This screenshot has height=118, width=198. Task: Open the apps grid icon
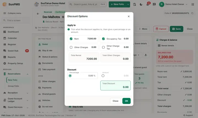point(193,4)
